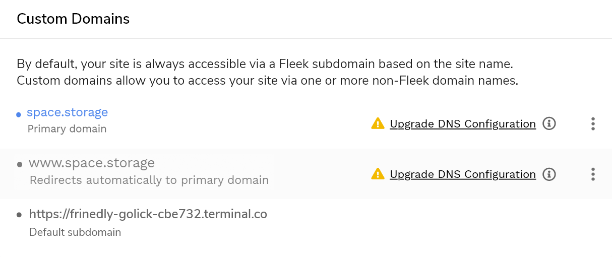612x257 pixels.
Task: Click the Redirects automatically to primary domain text
Action: point(149,180)
